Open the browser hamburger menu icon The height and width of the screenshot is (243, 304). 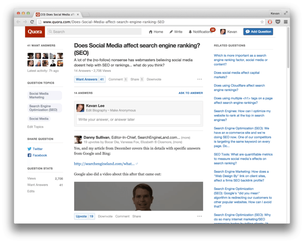287,22
